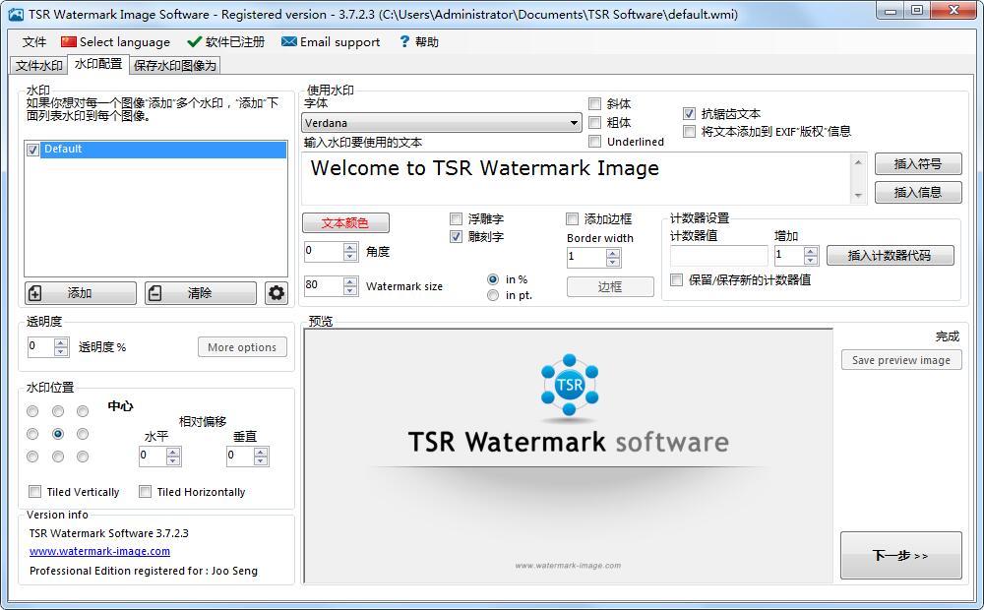Toggle the Tiled Vertically checkbox
The height and width of the screenshot is (610, 984).
pos(35,492)
